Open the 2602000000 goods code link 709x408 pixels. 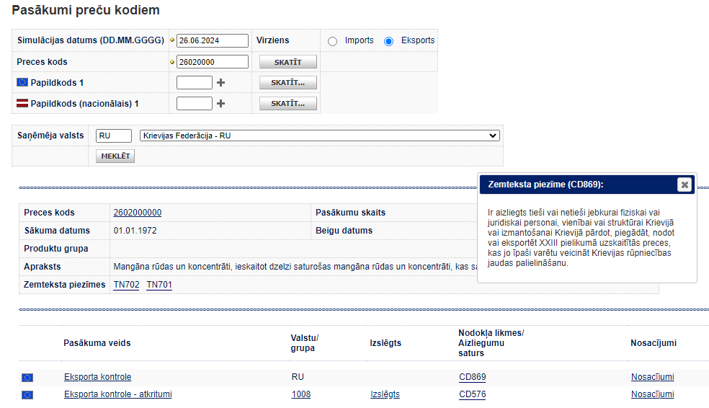(x=138, y=213)
